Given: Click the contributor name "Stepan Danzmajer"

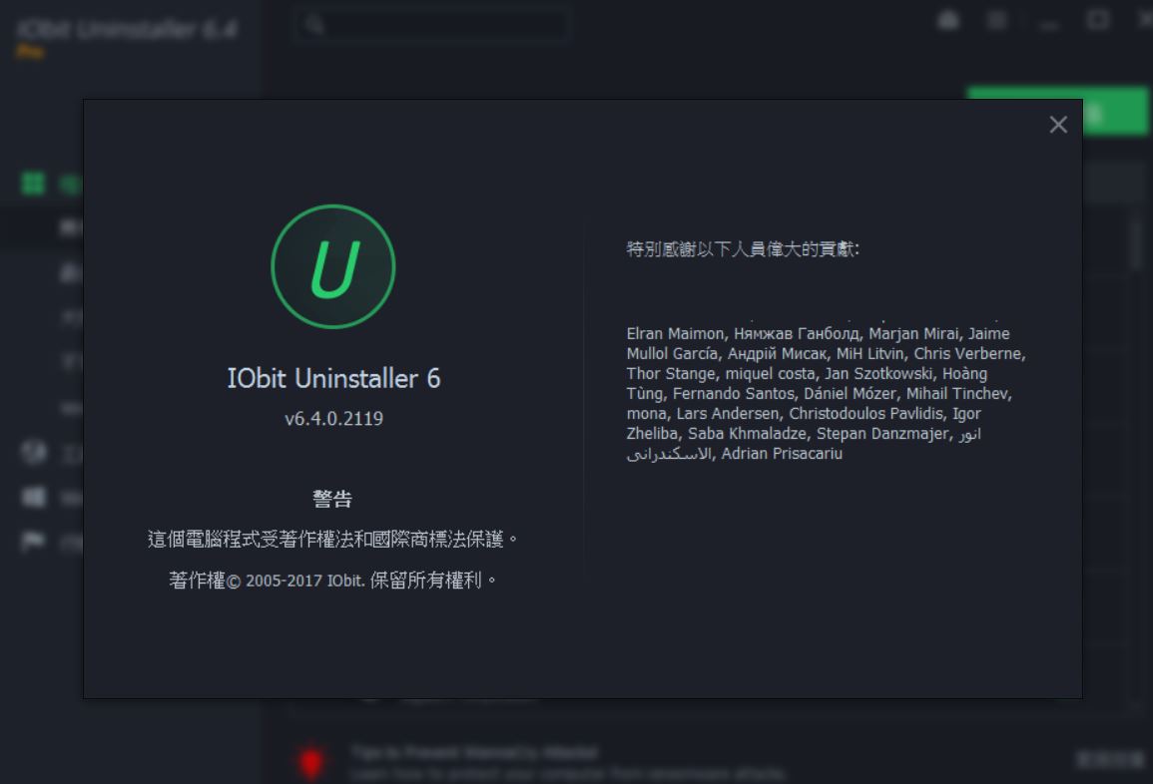Looking at the screenshot, I should click(x=882, y=433).
